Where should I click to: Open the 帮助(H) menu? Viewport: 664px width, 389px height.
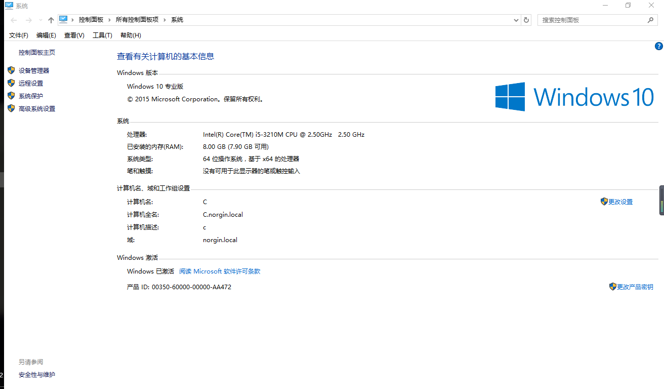click(x=131, y=35)
